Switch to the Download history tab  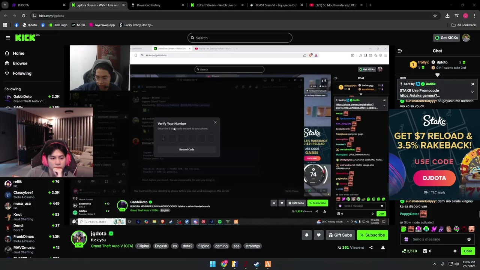tap(157, 5)
